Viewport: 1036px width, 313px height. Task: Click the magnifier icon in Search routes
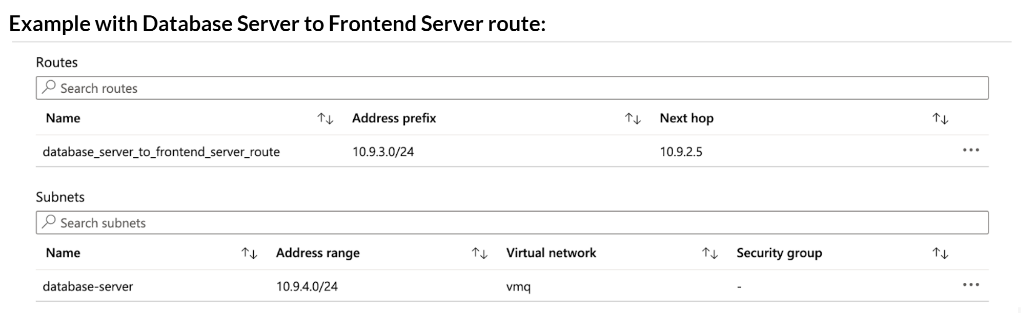click(x=49, y=87)
